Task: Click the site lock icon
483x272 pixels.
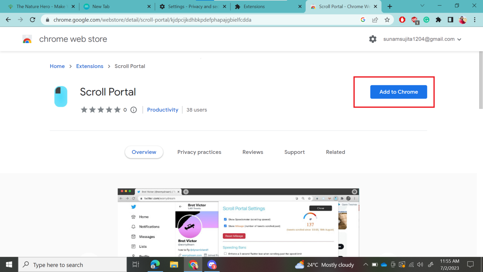Action: (x=47, y=20)
